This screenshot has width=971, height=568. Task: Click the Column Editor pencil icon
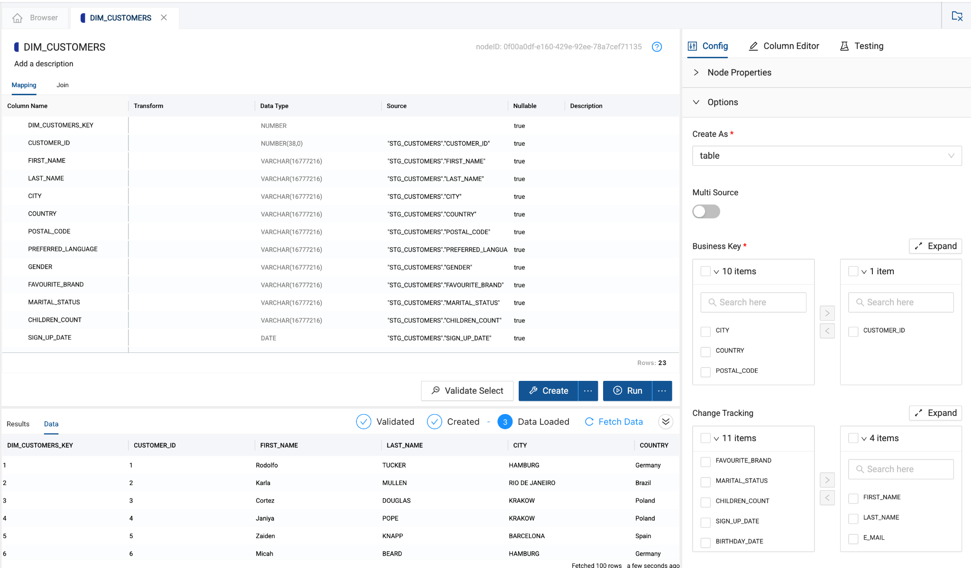click(753, 46)
